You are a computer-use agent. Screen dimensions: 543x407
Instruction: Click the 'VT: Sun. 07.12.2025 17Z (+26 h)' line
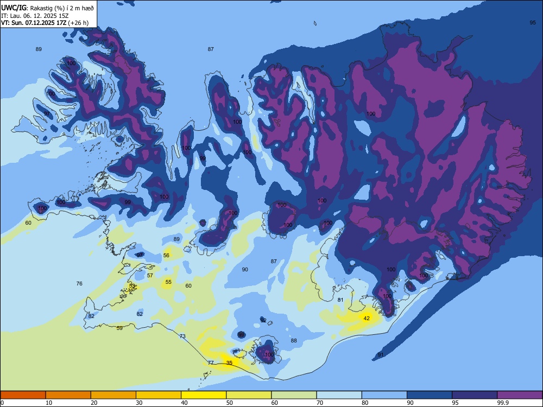[45, 23]
